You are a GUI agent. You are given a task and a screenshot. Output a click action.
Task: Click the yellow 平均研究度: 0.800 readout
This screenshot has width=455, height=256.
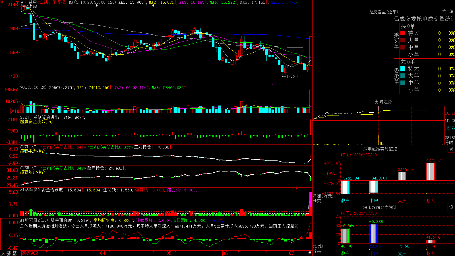[113, 220]
